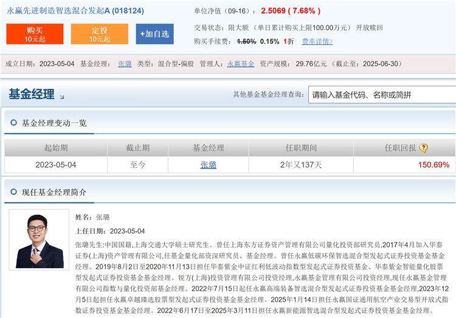456x318 pixels.
Task: Click the question mark icon beside 任职回报
Action: (424, 148)
